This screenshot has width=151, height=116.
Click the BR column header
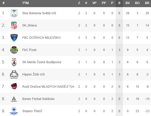point(147,3)
